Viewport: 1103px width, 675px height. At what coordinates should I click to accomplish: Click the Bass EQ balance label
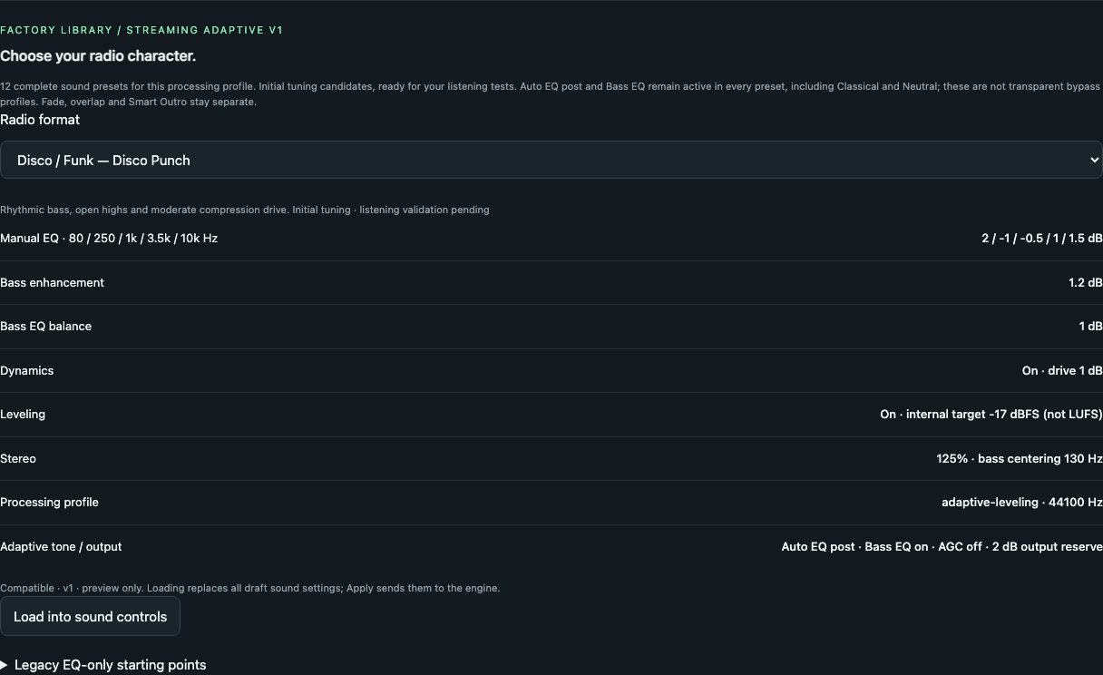(45, 327)
